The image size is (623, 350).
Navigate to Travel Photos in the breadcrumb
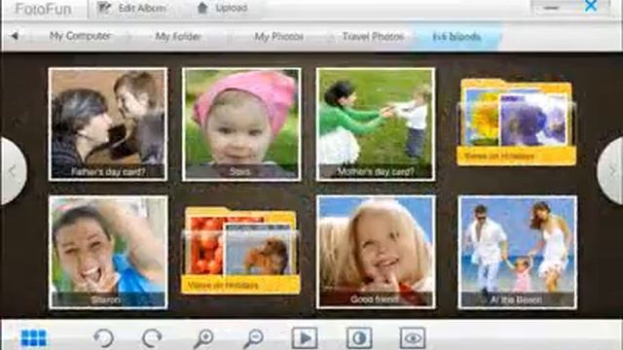pos(373,37)
